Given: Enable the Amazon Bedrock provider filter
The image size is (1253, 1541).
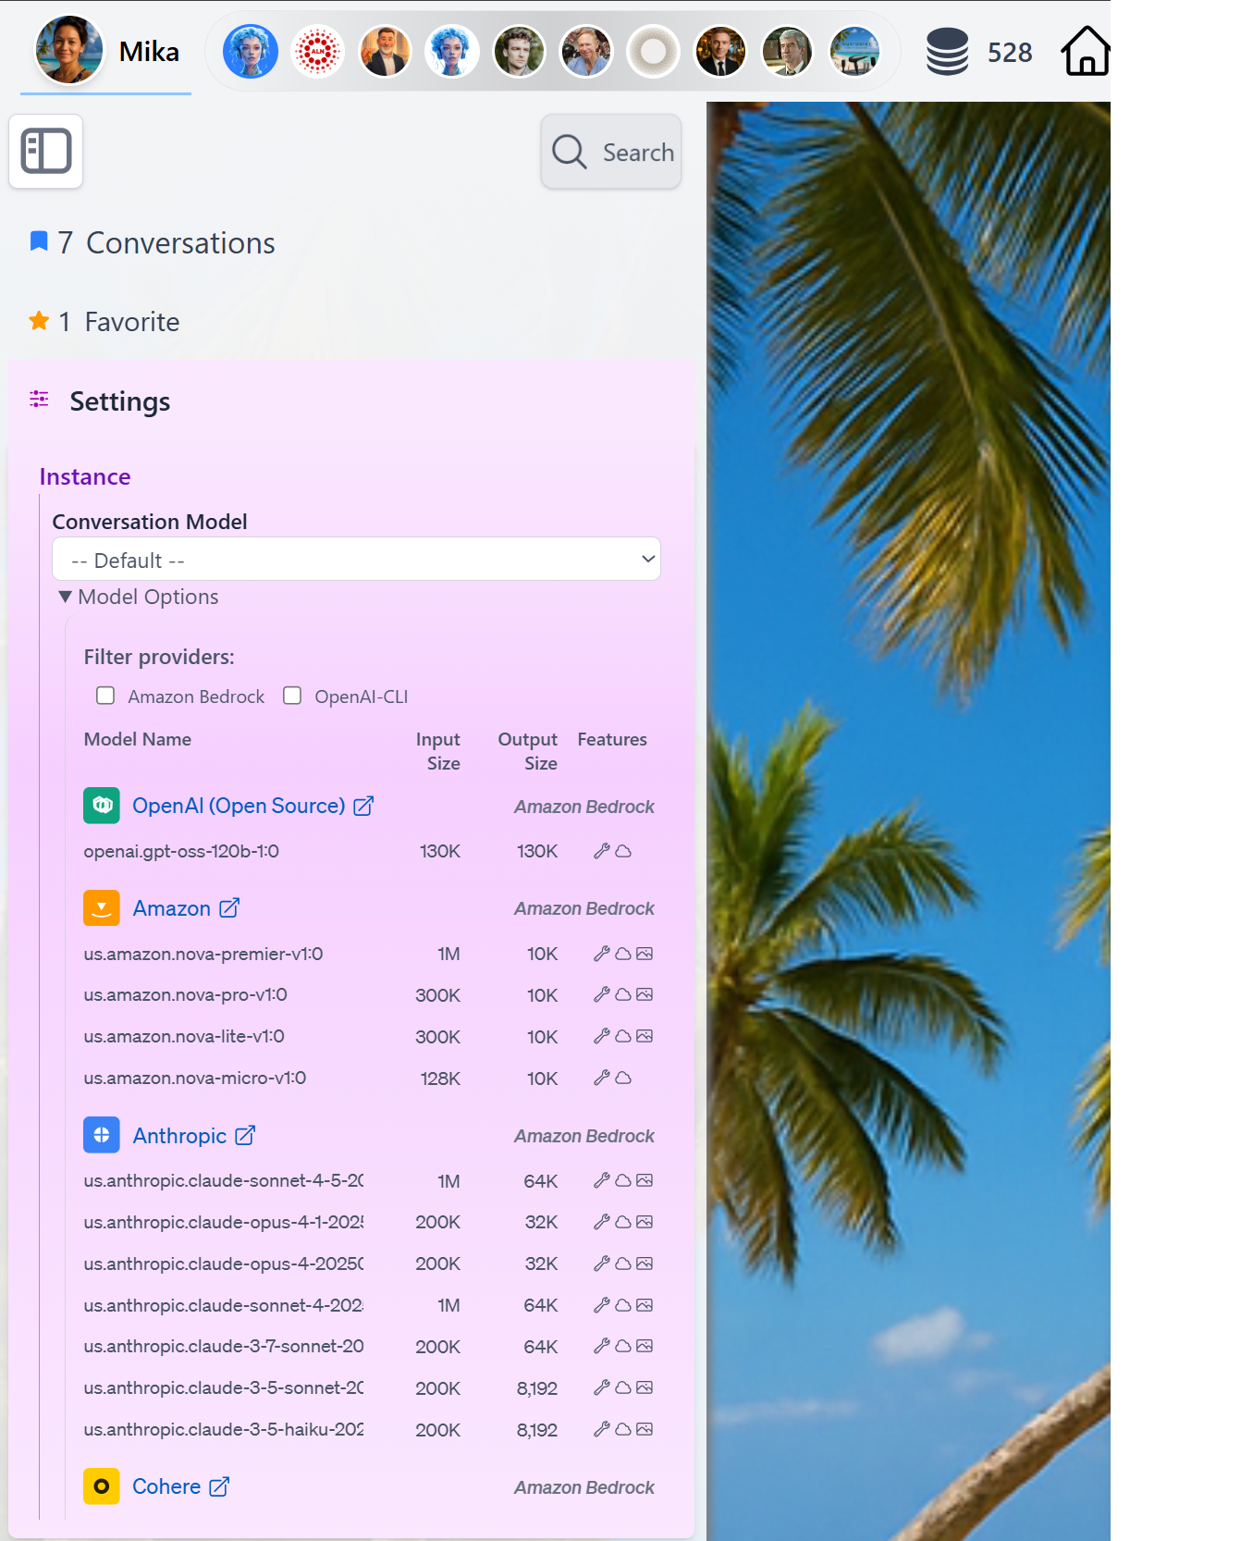Looking at the screenshot, I should pos(105,696).
